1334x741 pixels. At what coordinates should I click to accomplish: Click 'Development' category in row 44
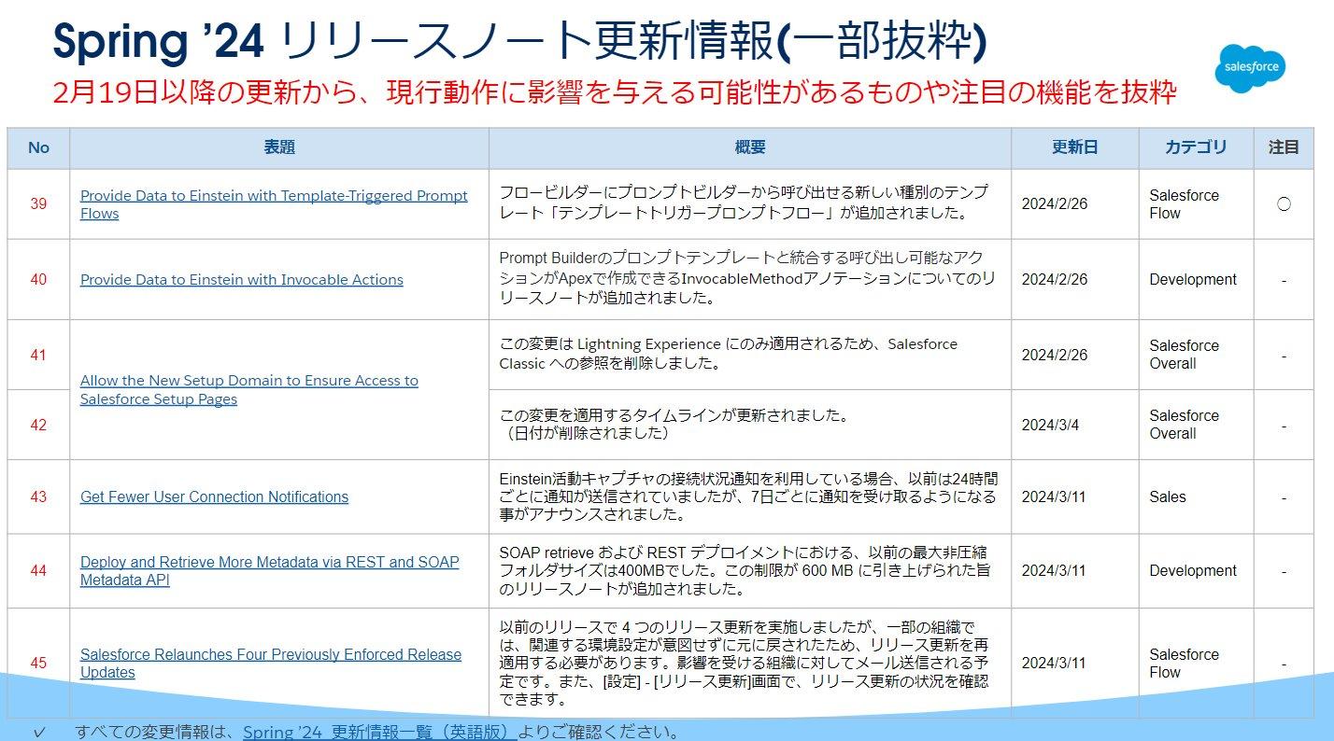pyautogui.click(x=1193, y=571)
